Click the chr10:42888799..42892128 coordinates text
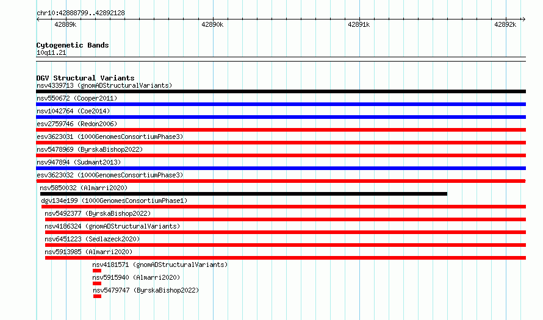The width and height of the screenshot is (543, 320). pyautogui.click(x=81, y=13)
